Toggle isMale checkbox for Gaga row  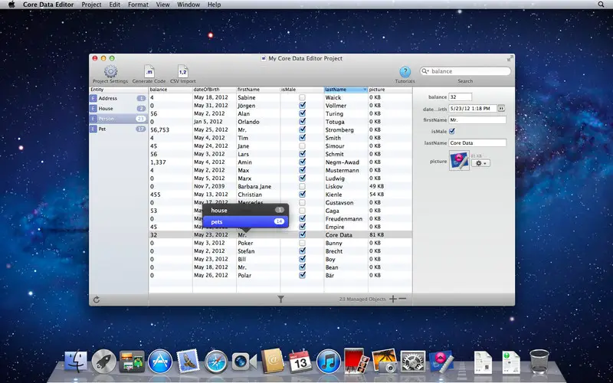(x=302, y=211)
